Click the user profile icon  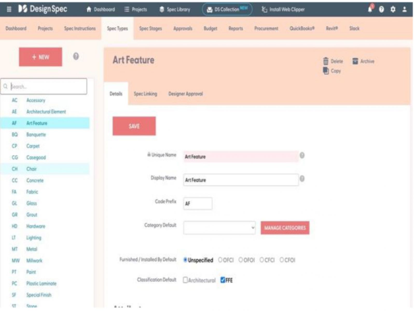(404, 9)
